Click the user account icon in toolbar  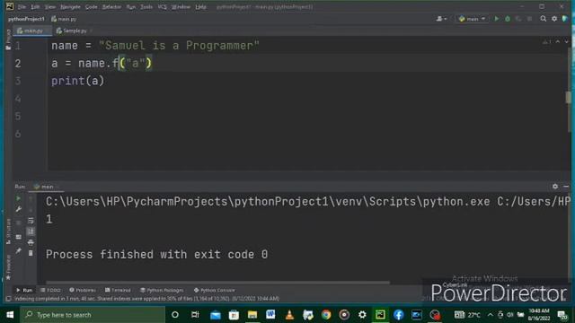click(x=441, y=19)
